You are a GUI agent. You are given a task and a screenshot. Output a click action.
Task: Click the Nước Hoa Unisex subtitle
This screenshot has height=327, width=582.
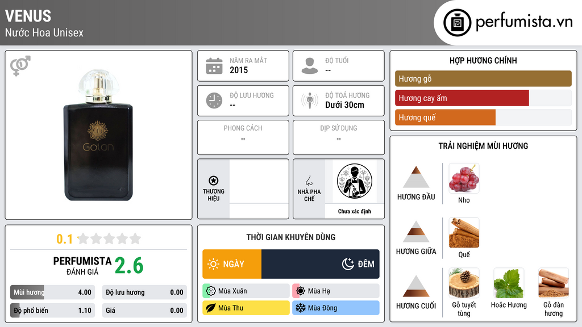[44, 32]
